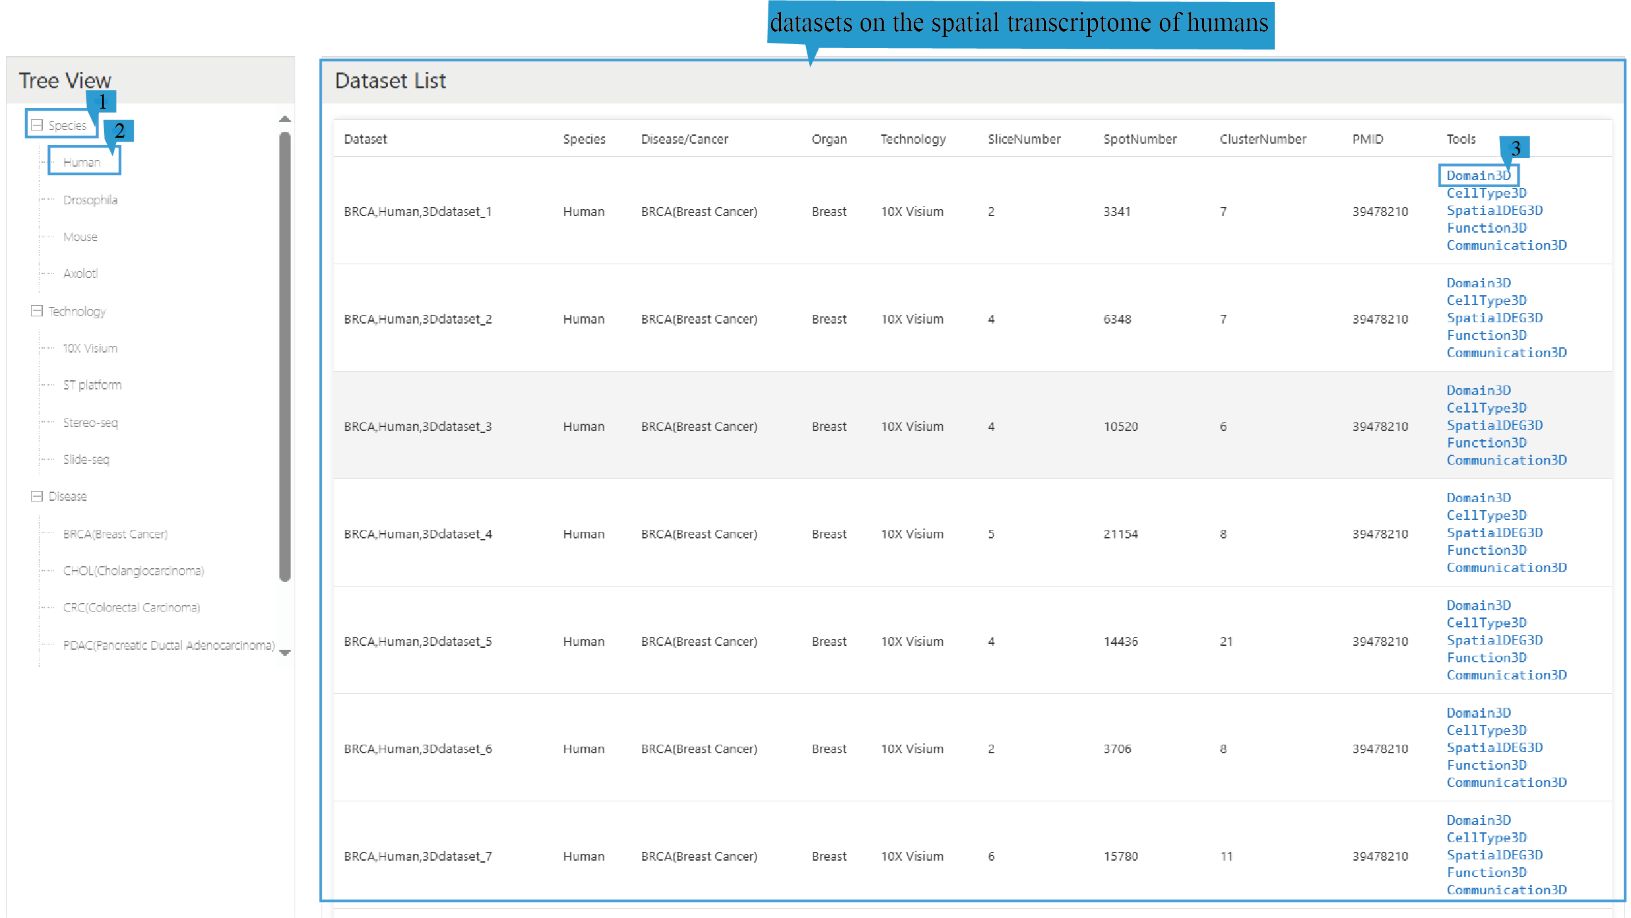Image resolution: width=1631 pixels, height=918 pixels.
Task: Choose Mouse species filter
Action: click(80, 237)
